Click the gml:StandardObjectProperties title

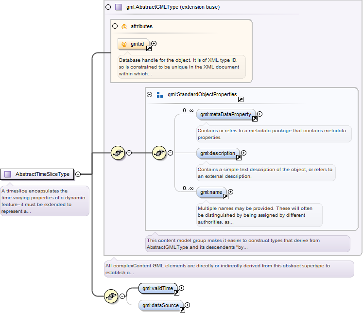tap(202, 94)
